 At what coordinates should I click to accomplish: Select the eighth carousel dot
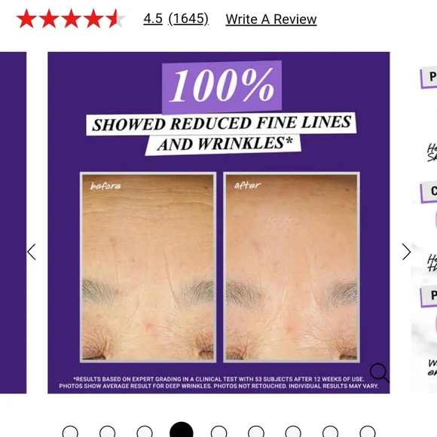tap(330, 432)
